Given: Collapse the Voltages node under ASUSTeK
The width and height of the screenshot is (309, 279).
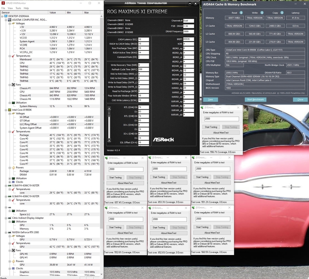Looking at the screenshot, I should pyautogui.click(x=10, y=23).
